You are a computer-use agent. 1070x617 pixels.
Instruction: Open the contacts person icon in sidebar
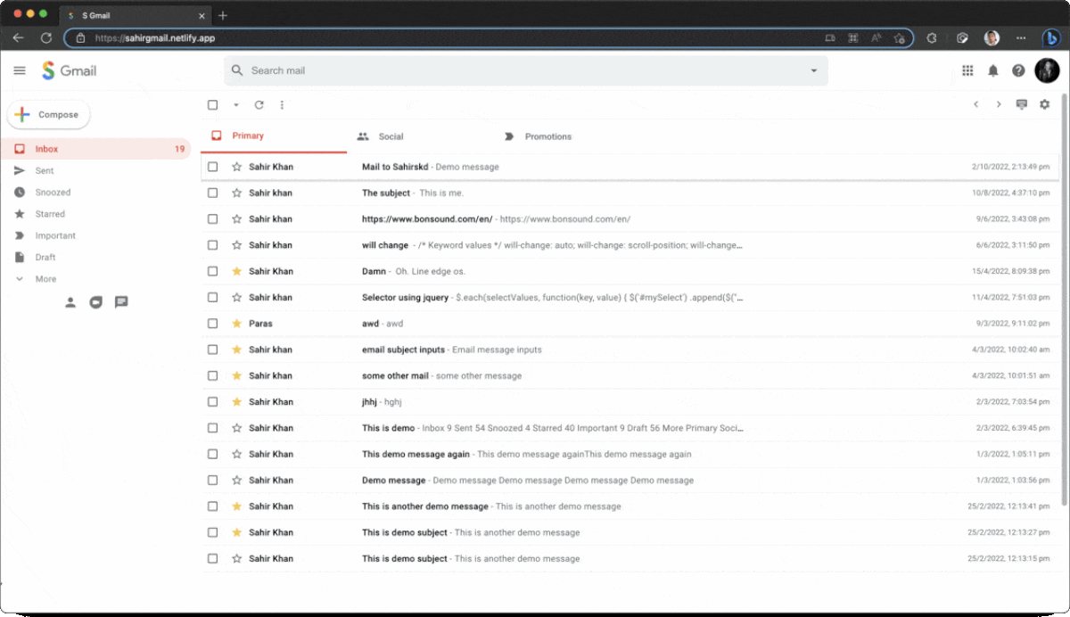point(70,302)
